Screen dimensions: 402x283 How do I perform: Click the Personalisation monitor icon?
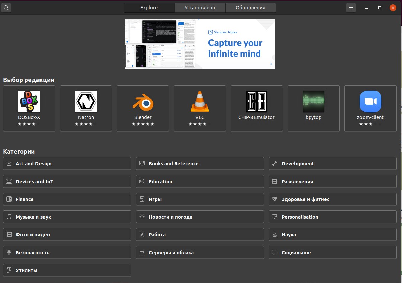[275, 217]
